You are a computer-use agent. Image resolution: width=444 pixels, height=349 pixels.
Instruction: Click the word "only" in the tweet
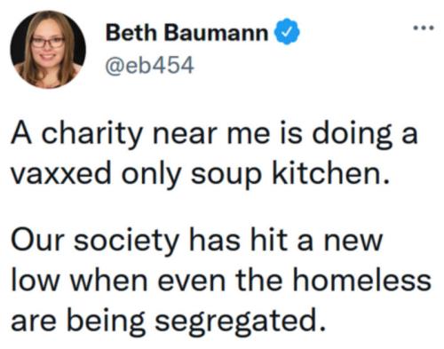pyautogui.click(x=151, y=175)
